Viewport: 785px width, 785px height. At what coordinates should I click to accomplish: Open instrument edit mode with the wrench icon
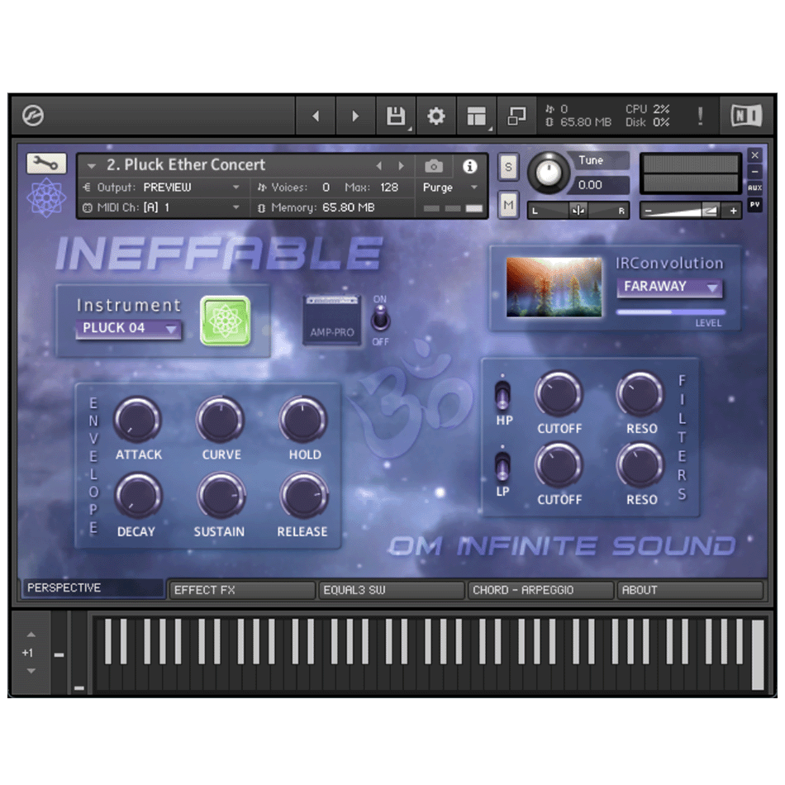[46, 164]
